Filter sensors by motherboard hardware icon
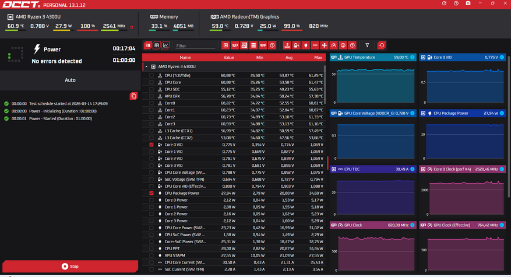The height and width of the screenshot is (277, 511). (x=244, y=45)
